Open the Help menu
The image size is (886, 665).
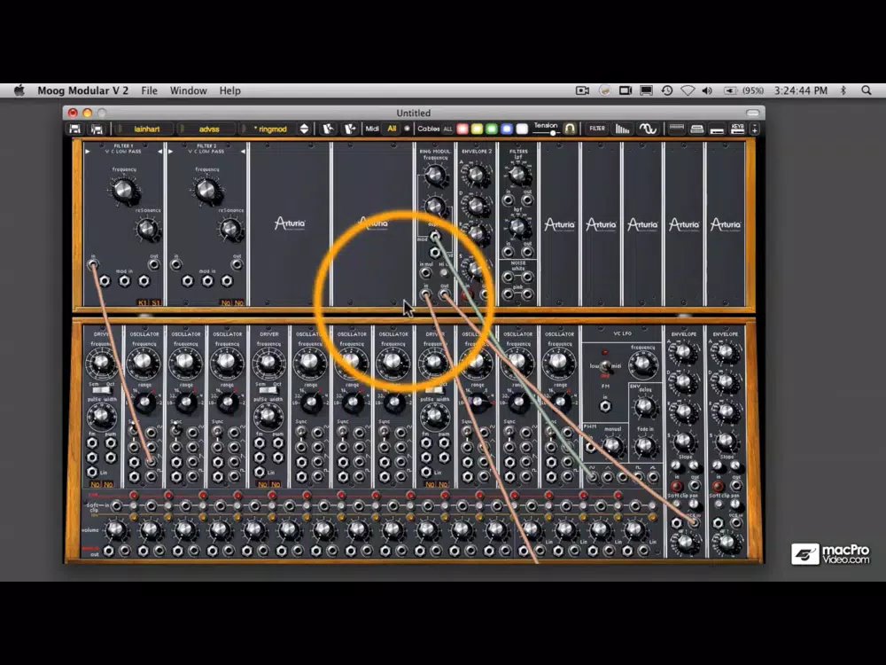(x=230, y=90)
